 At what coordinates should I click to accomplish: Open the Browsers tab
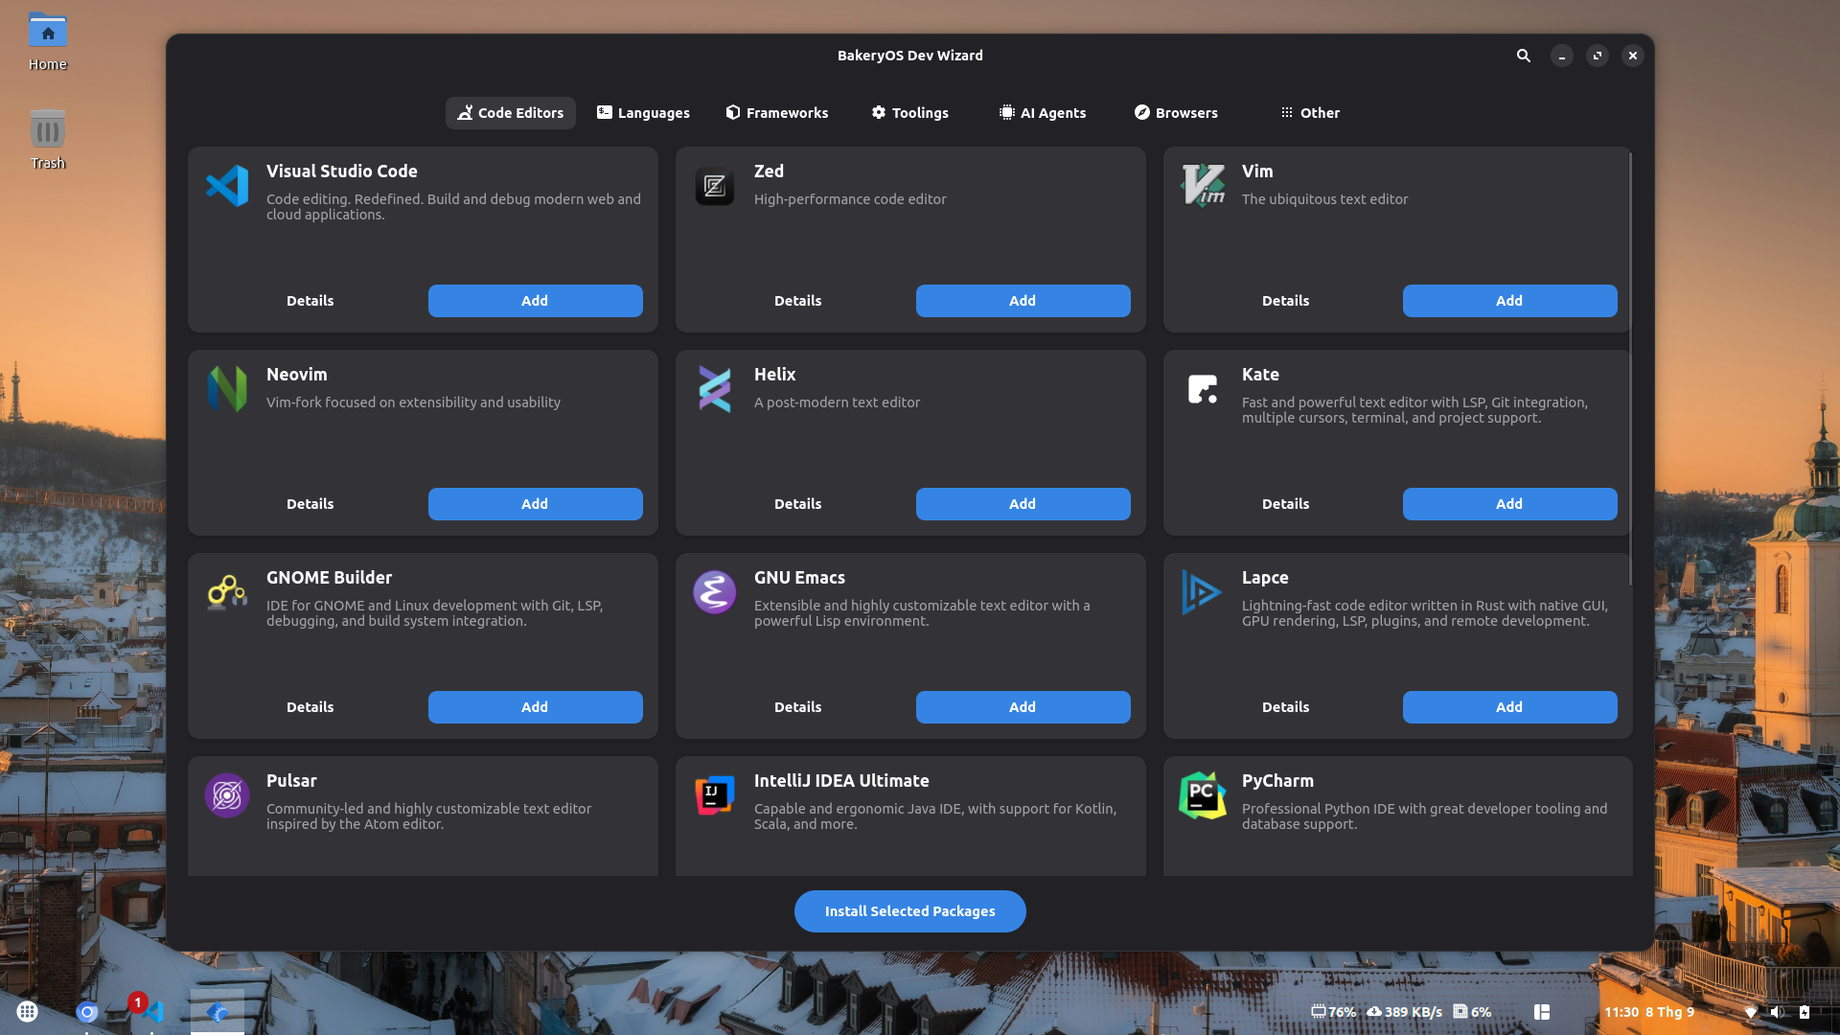point(1176,113)
